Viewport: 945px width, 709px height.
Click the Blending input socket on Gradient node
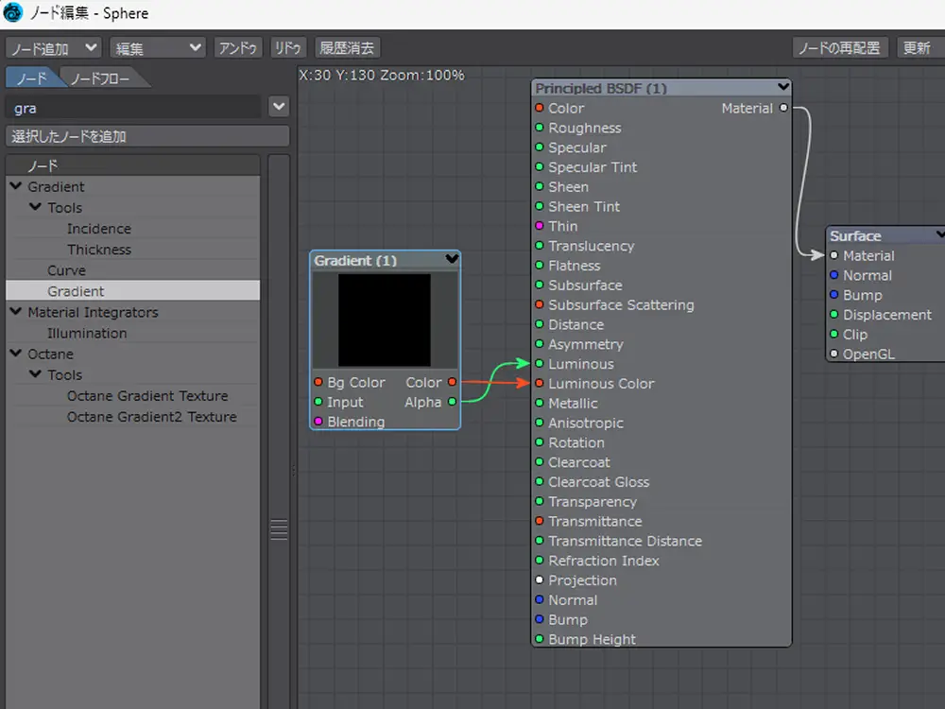tap(318, 422)
